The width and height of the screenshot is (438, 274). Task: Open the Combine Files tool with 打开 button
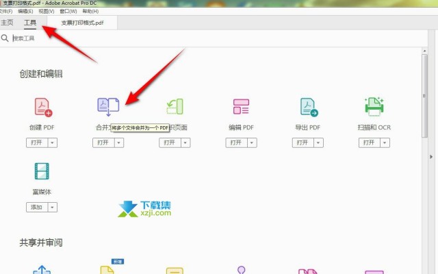[103, 142]
